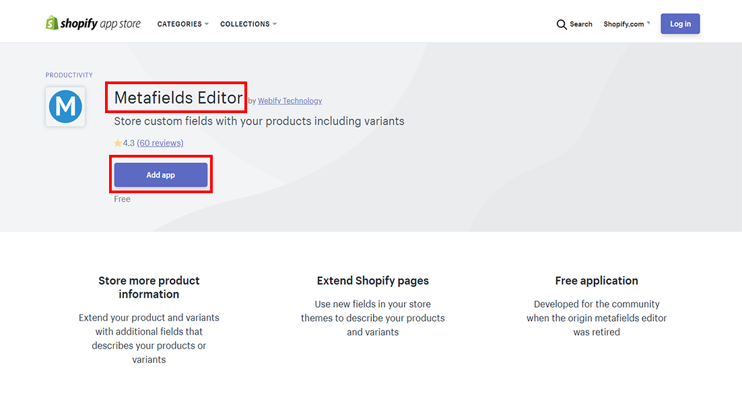Viewport: 742px width, 410px height.
Task: Click the 'app store' wordmark text
Action: pyautogui.click(x=121, y=24)
